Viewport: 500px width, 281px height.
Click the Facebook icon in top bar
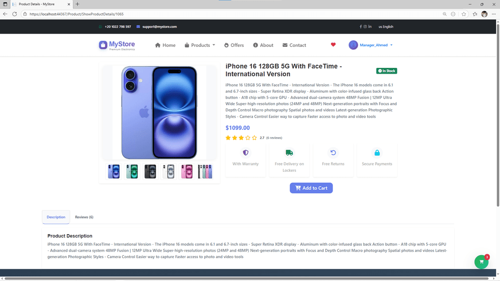[x=361, y=27]
